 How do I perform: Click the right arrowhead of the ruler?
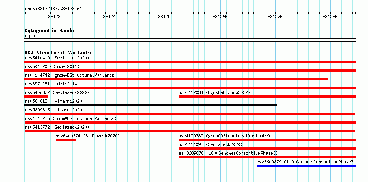(x=355, y=13)
